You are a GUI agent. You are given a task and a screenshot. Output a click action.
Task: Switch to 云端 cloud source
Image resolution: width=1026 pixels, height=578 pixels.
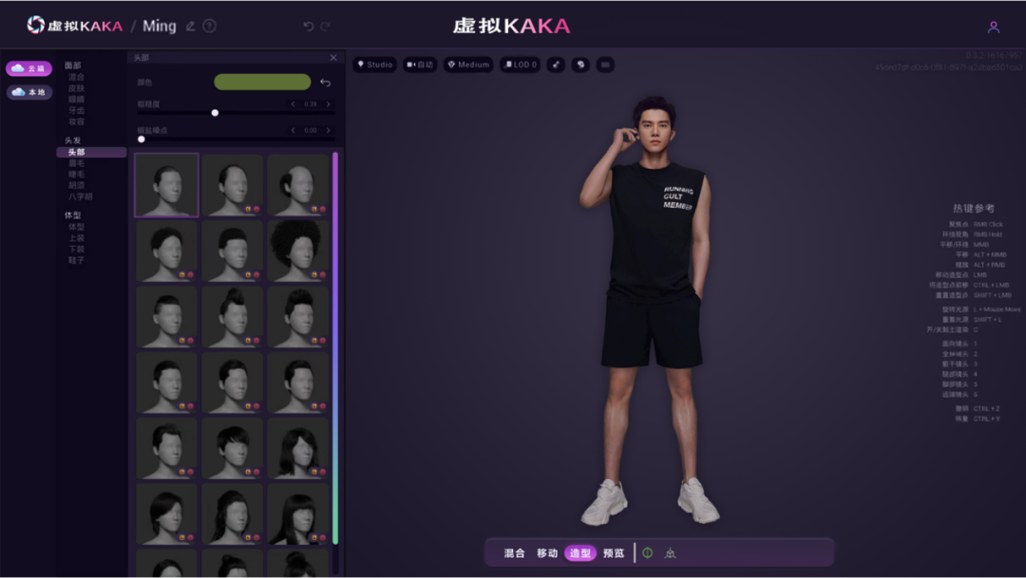tap(28, 68)
